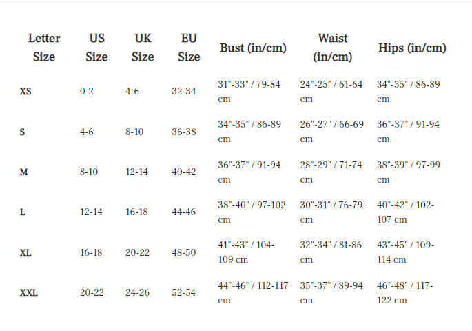Click the US Size column header
Viewport: 472px width, 331px height.
pyautogui.click(x=96, y=48)
